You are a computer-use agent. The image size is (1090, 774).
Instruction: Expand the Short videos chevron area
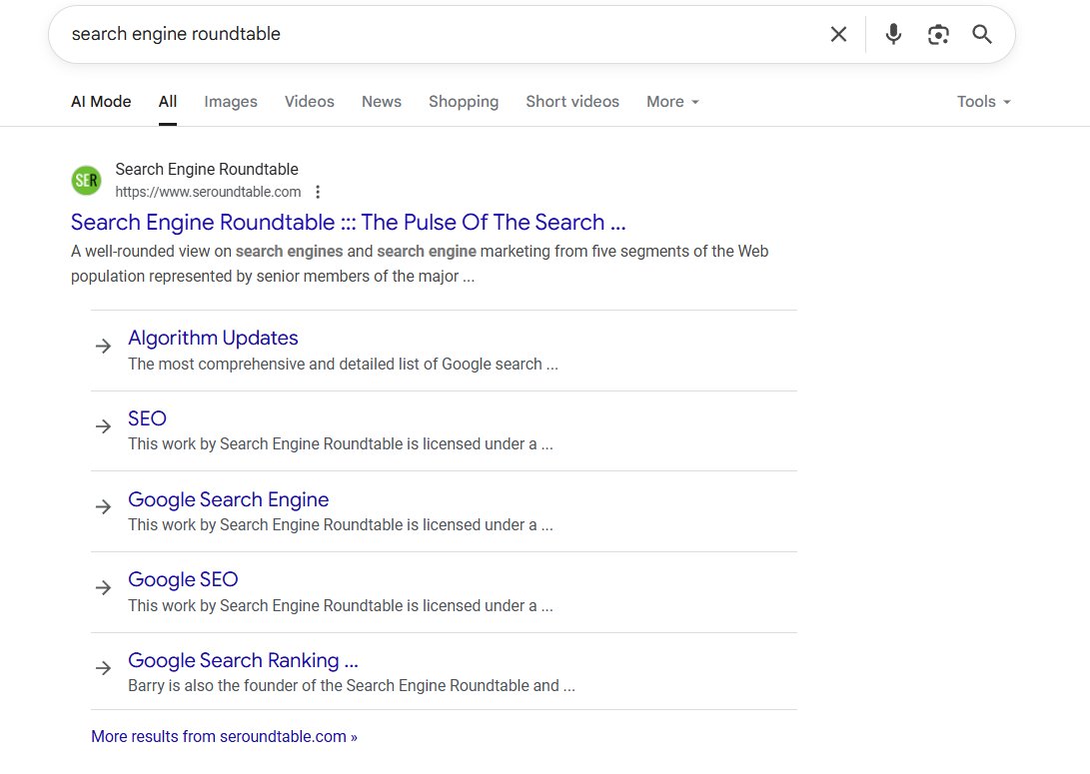pos(571,101)
